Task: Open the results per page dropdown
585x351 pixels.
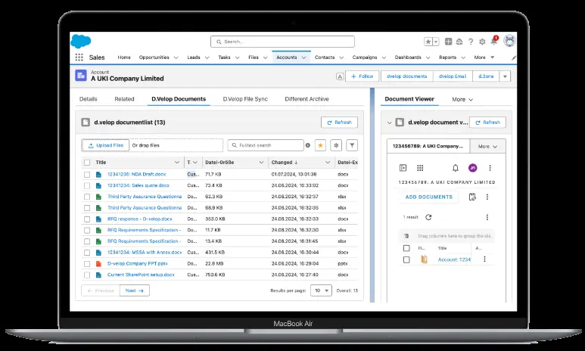Action: (x=321, y=290)
